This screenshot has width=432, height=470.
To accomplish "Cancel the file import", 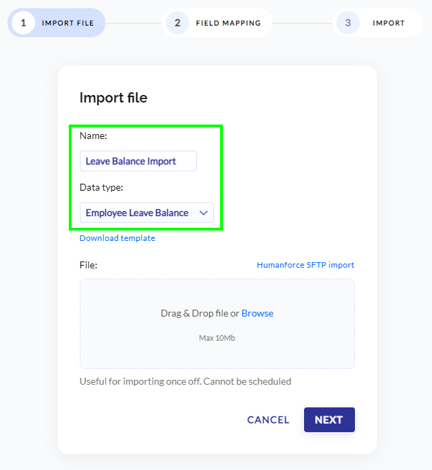I will (268, 420).
